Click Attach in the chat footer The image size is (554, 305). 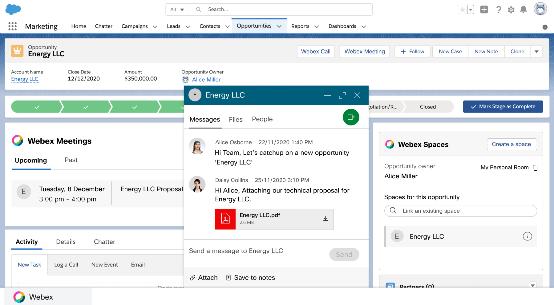204,278
